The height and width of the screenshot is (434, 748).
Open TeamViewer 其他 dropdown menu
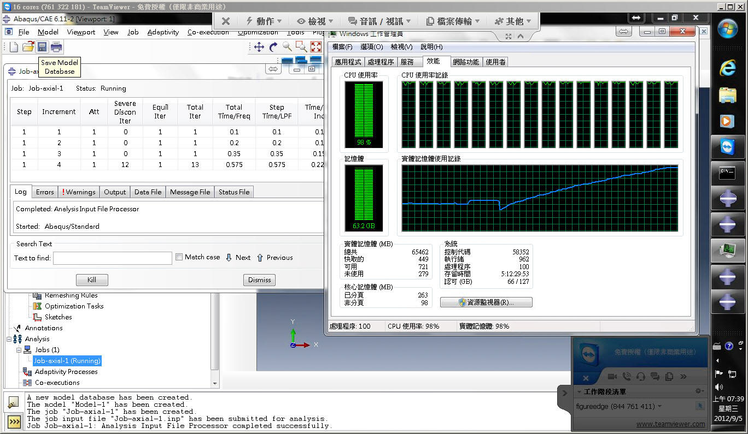point(513,21)
